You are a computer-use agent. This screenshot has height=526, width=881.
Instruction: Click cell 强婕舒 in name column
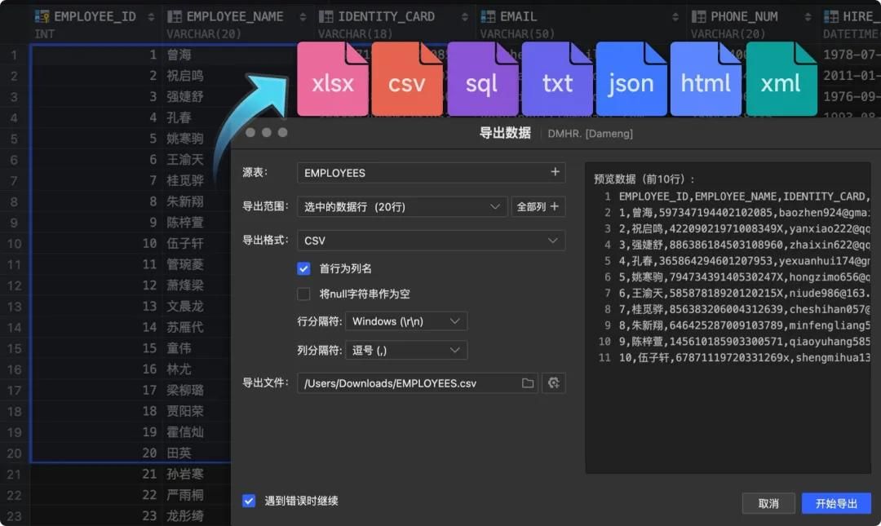185,97
